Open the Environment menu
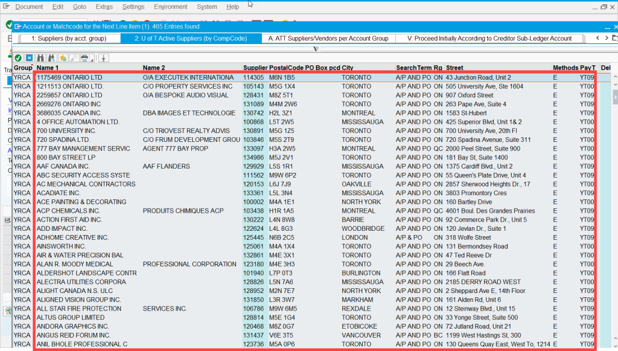Screen dimensions: 618x351 click(170, 7)
